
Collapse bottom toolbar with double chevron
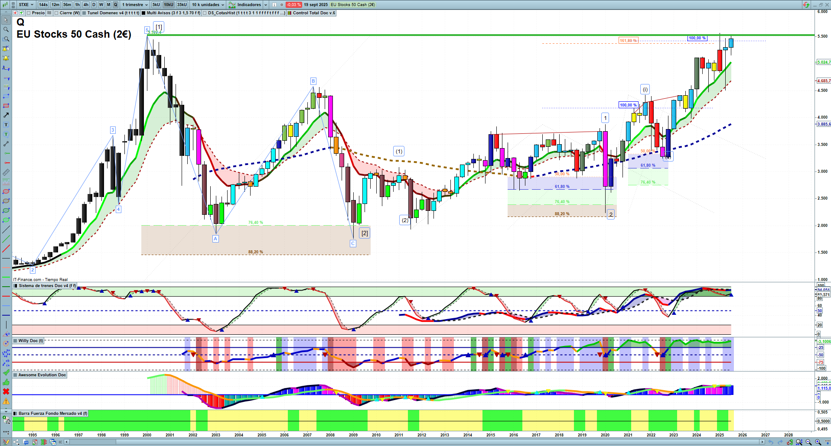(61, 442)
